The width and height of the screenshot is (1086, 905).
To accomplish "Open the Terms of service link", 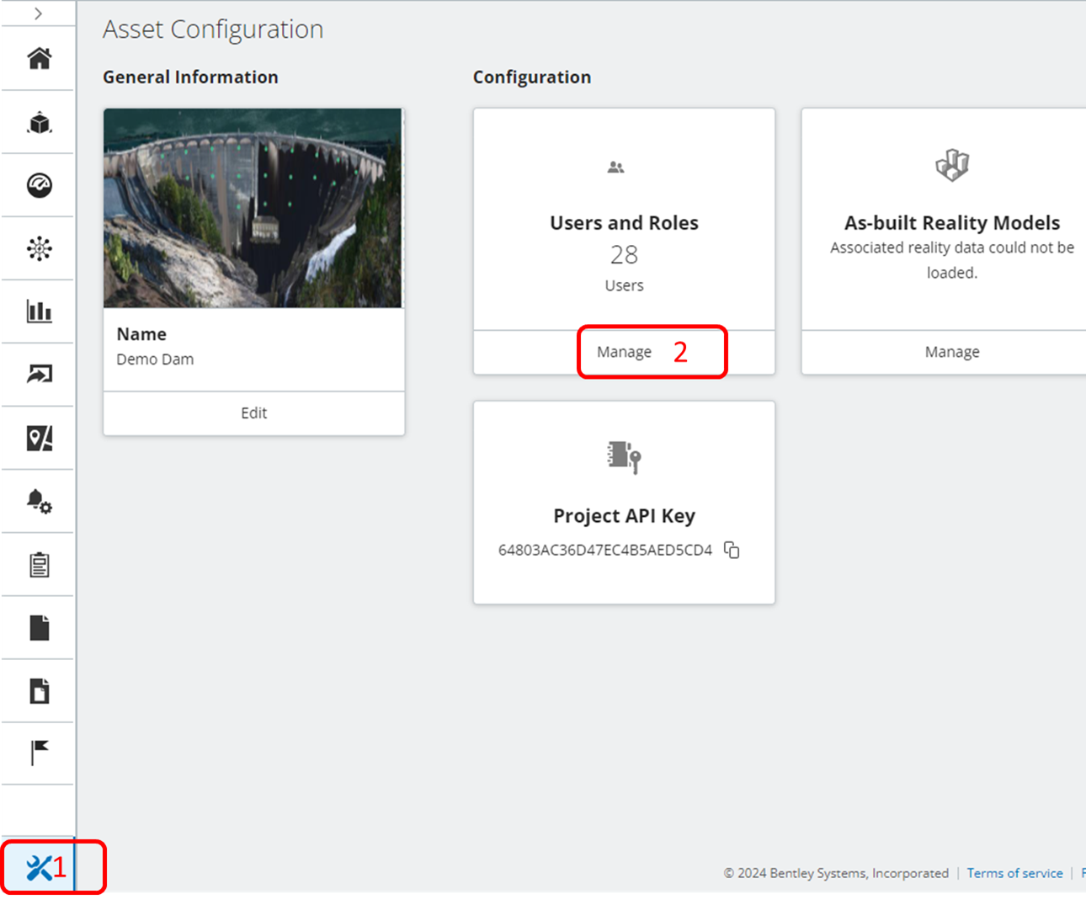I will click(1014, 873).
